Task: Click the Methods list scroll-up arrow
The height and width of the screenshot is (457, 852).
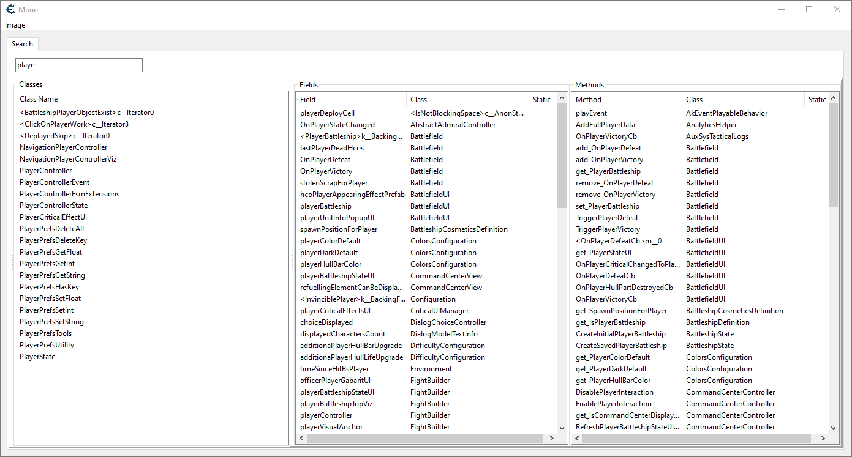Action: coord(833,98)
